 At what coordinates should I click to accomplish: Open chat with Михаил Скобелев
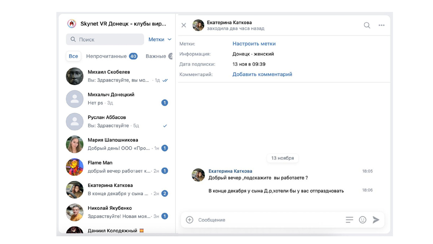(x=117, y=76)
